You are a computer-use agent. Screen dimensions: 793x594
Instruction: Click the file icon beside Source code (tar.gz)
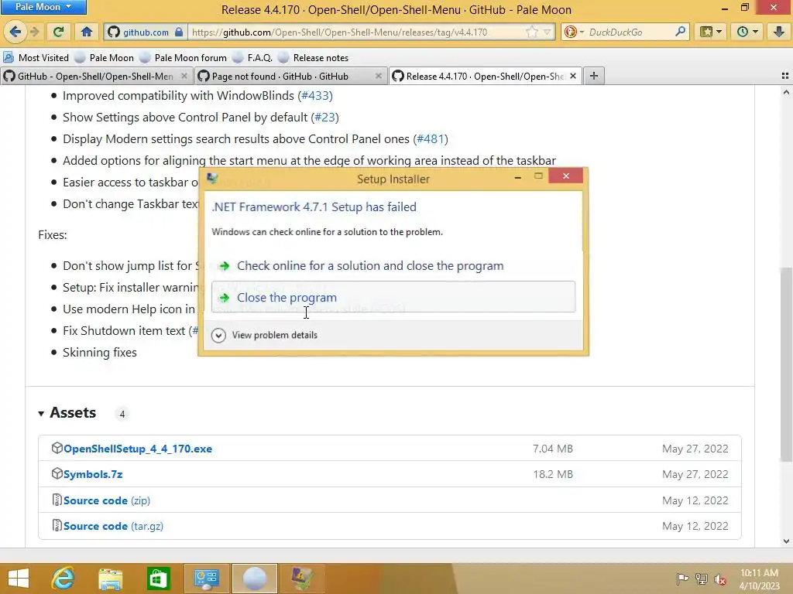[57, 525]
